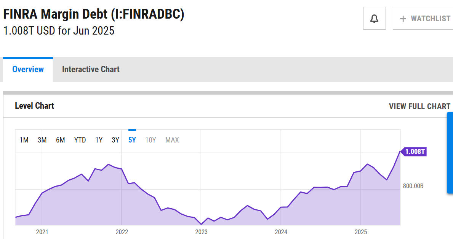This screenshot has height=239, width=453.
Task: Add to watchlist via + WATCHLIST button
Action: pos(423,19)
